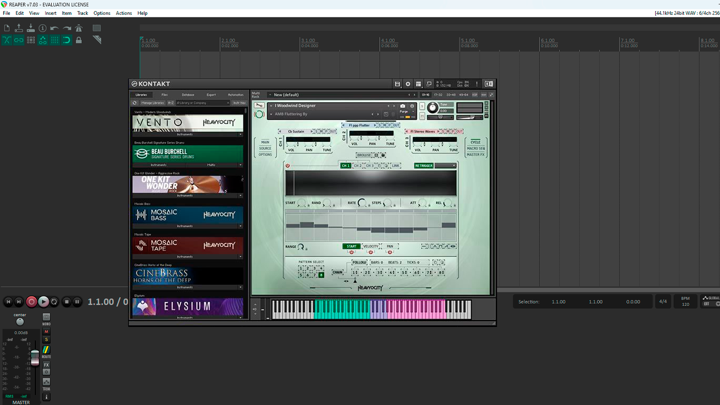Click transport record button
Viewport: 720px width, 405px height.
(x=32, y=302)
